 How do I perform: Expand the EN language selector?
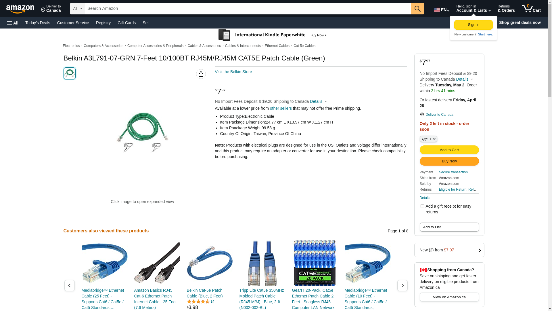click(x=442, y=10)
